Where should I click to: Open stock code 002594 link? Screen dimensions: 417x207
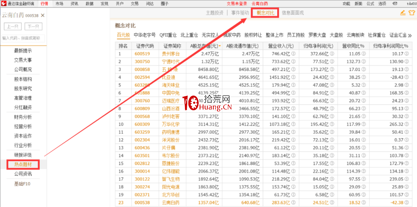[x=142, y=77]
